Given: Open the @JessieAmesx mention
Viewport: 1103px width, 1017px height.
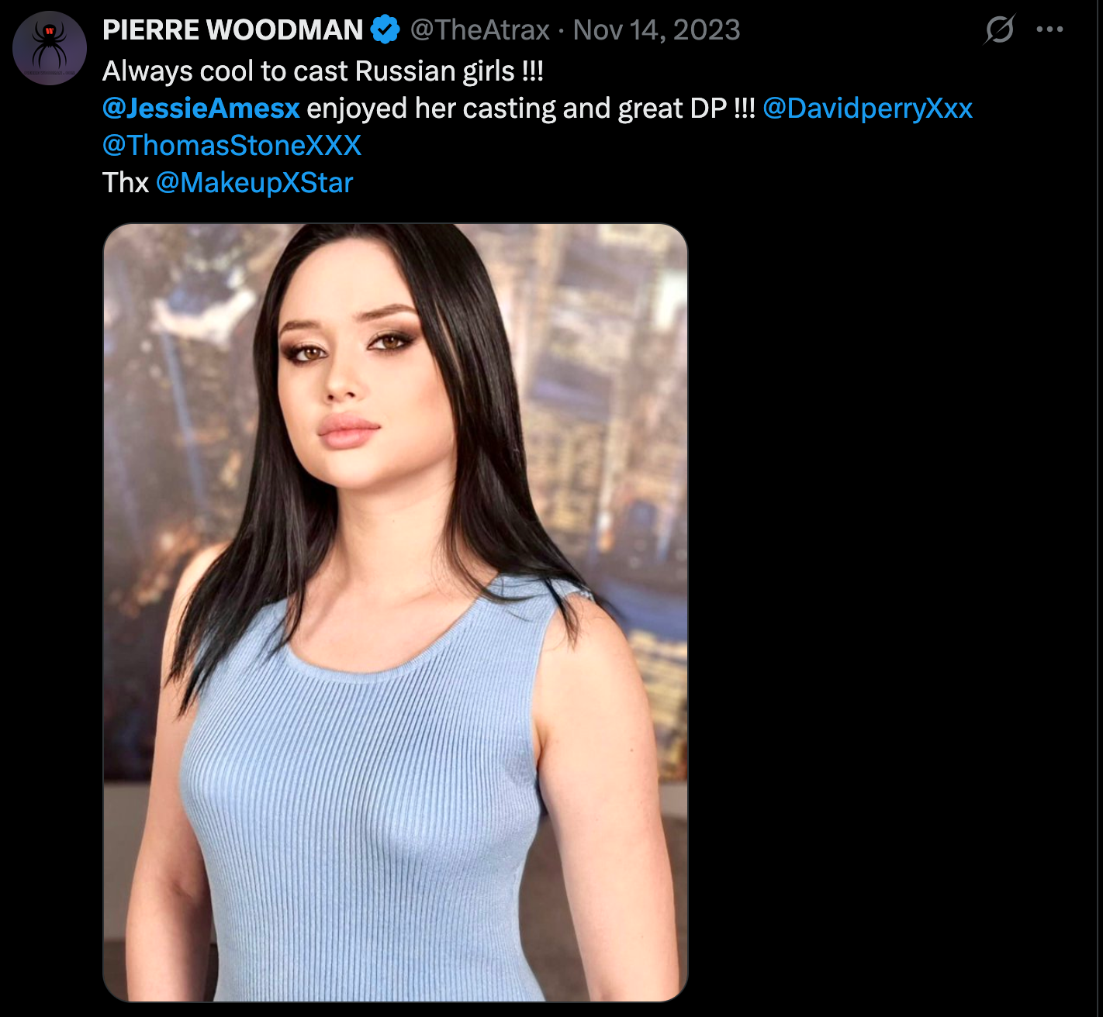Looking at the screenshot, I should 201,108.
